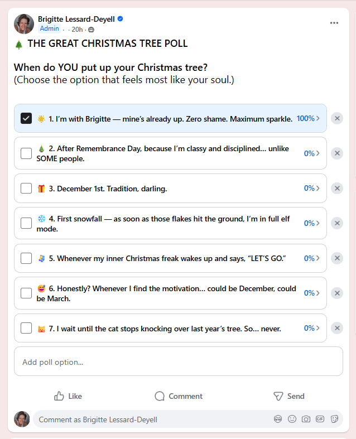Image resolution: width=356 pixels, height=439 pixels.
Task: Open the three-dot post options menu
Action: coord(334,23)
